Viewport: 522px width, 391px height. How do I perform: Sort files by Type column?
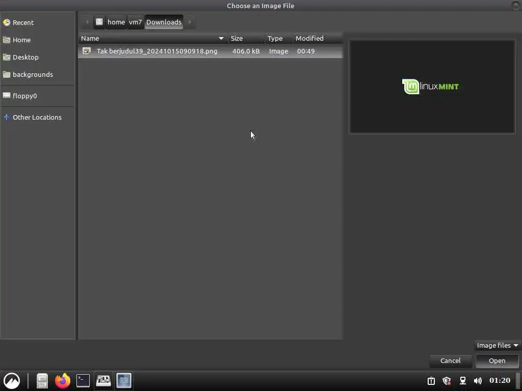click(x=279, y=39)
